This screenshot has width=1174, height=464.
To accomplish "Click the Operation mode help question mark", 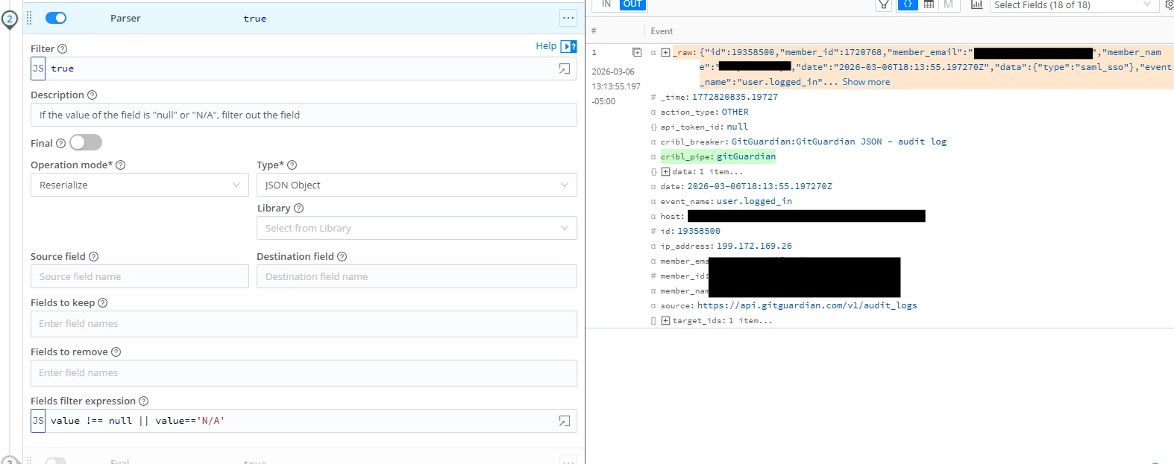I will (x=121, y=165).
